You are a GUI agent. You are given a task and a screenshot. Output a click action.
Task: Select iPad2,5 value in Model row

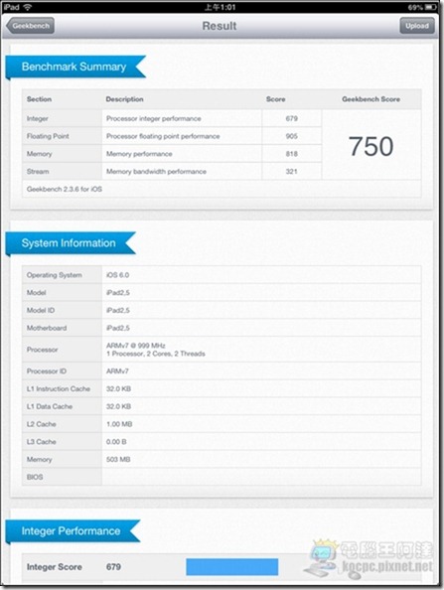tap(118, 293)
